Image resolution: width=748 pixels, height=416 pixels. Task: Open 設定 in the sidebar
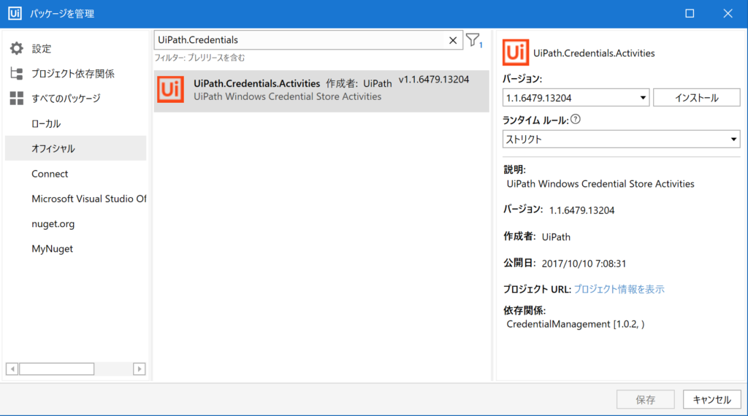tap(42, 49)
